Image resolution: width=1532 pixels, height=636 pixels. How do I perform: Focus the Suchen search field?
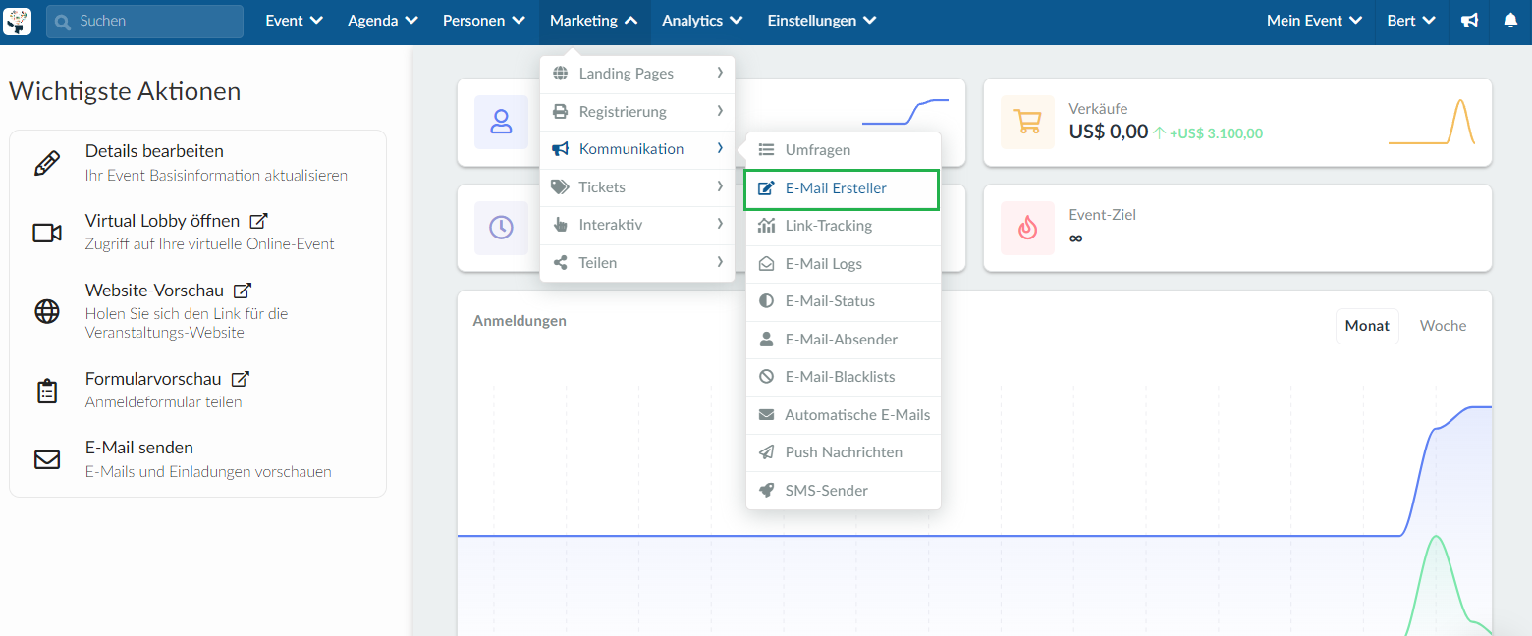144,21
